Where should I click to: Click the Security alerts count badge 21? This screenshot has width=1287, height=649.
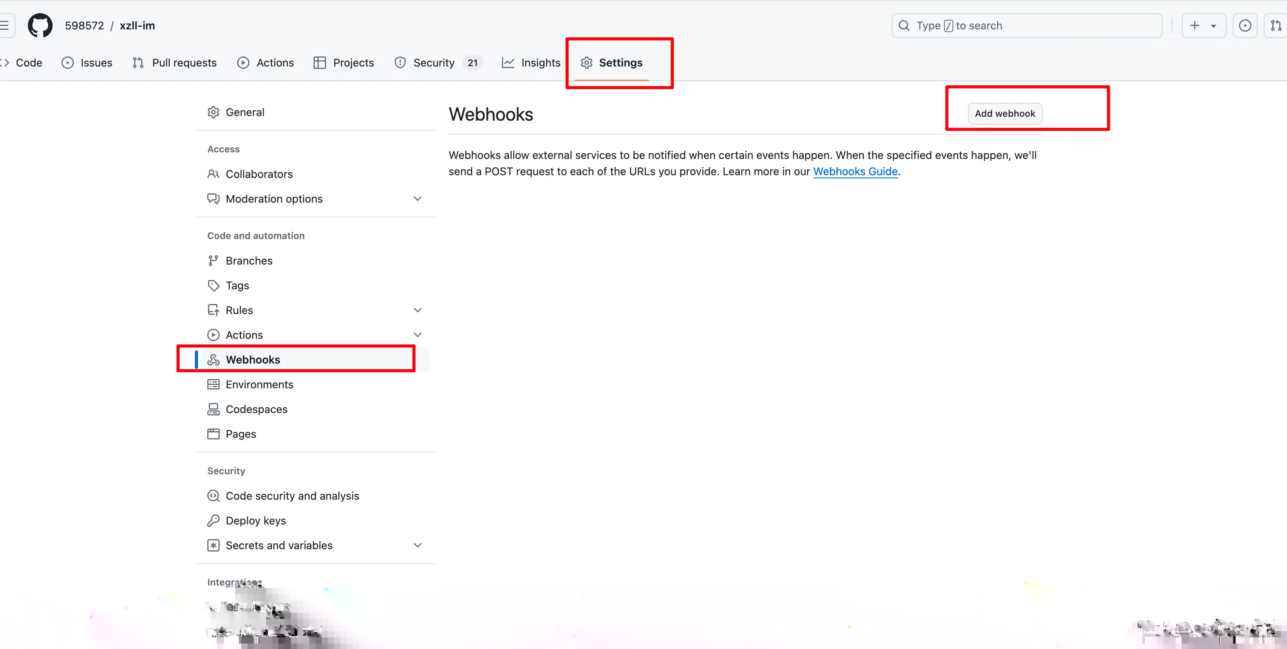[x=473, y=62]
